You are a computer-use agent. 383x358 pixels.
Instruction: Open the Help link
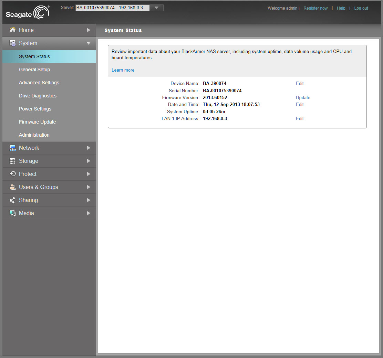(341, 8)
